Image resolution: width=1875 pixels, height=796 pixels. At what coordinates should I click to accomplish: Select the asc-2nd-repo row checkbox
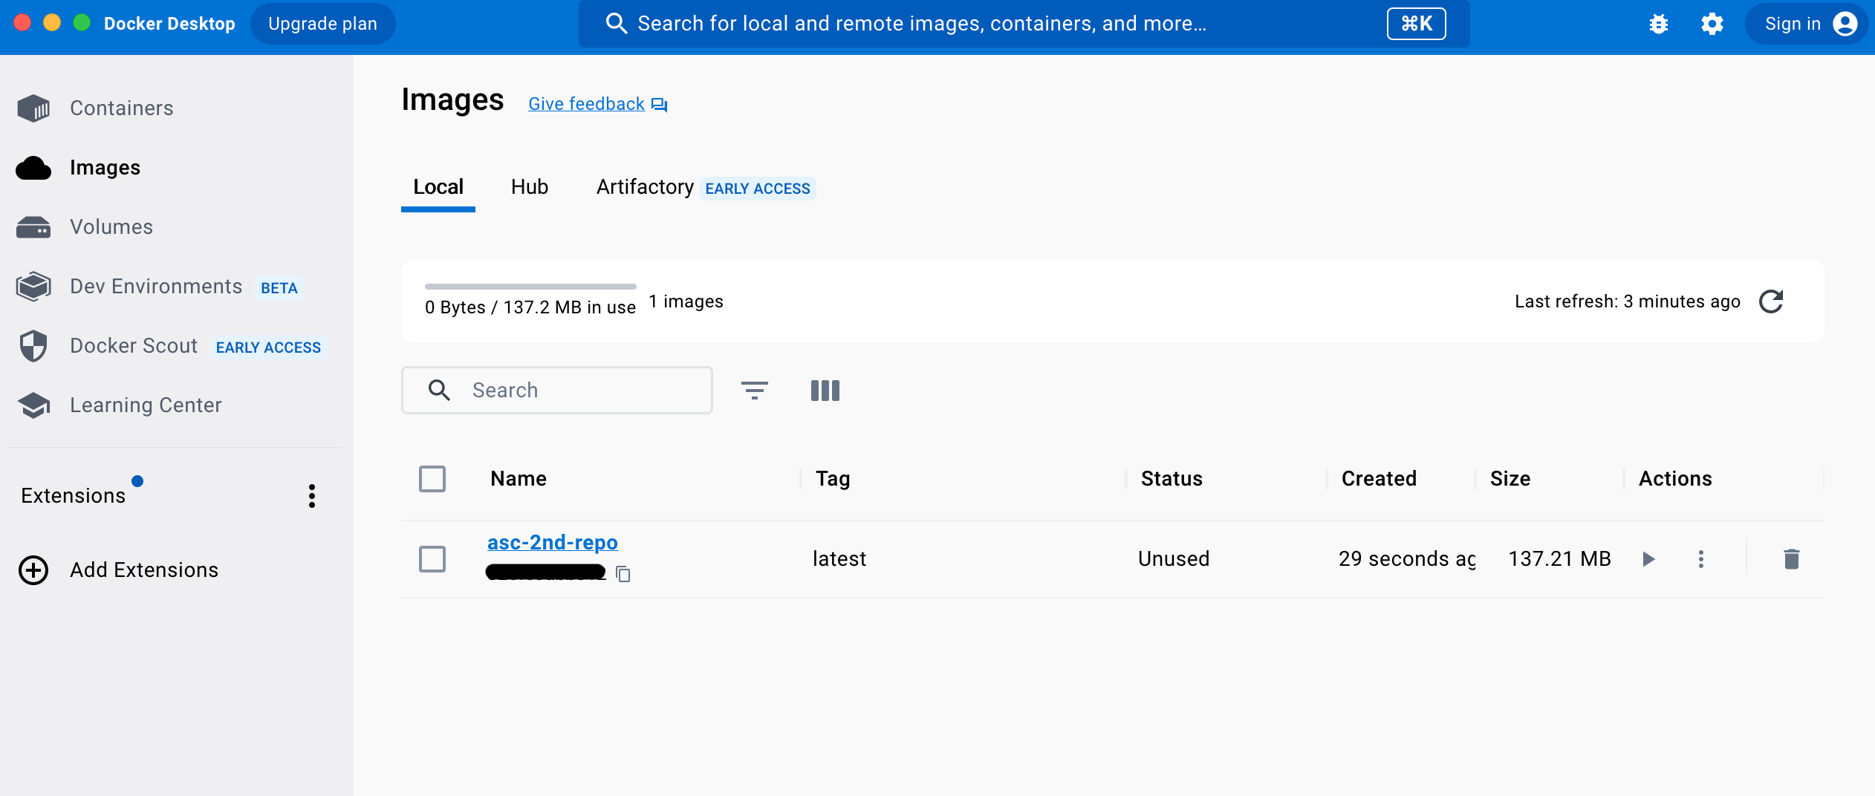tap(432, 559)
